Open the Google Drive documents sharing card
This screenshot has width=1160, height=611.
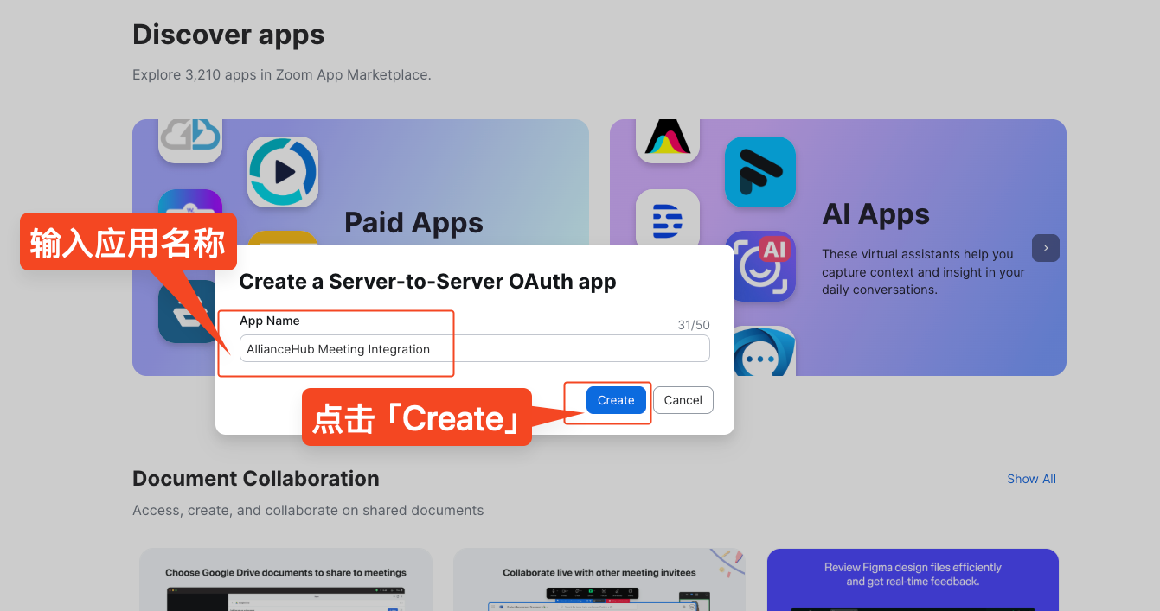tap(285, 579)
